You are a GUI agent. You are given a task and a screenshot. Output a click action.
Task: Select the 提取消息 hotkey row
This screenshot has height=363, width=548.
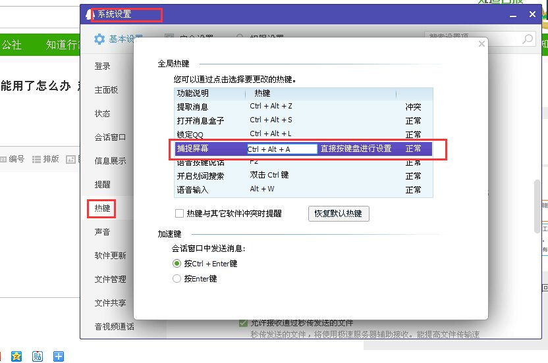pos(304,107)
